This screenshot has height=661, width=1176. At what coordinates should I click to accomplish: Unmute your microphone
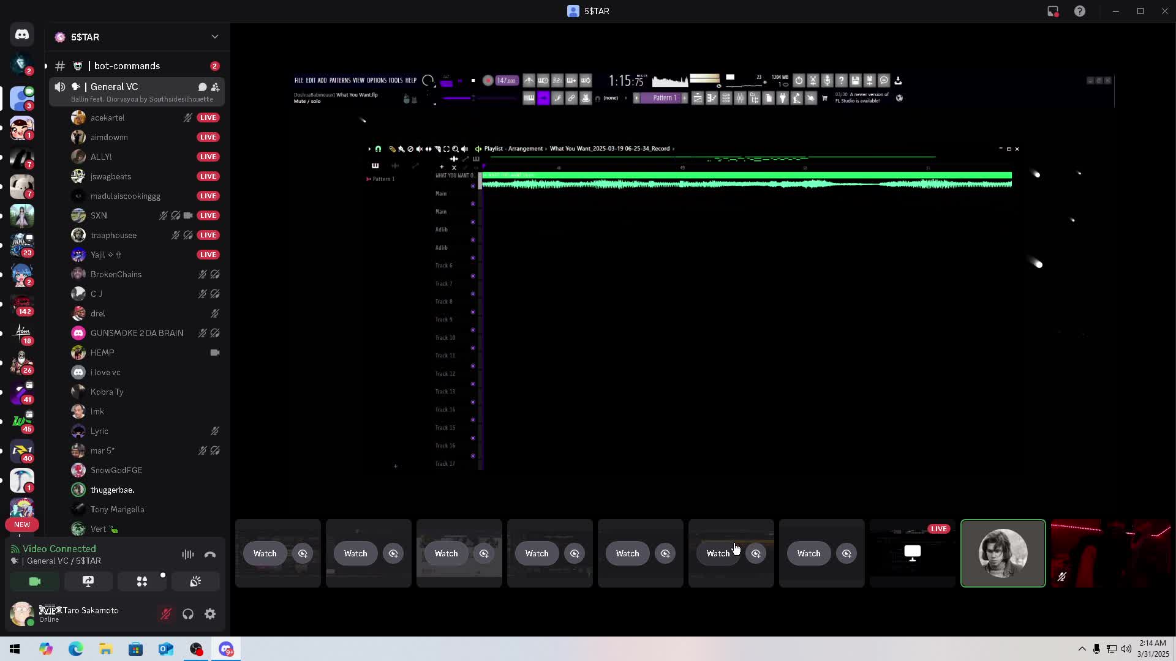click(165, 614)
